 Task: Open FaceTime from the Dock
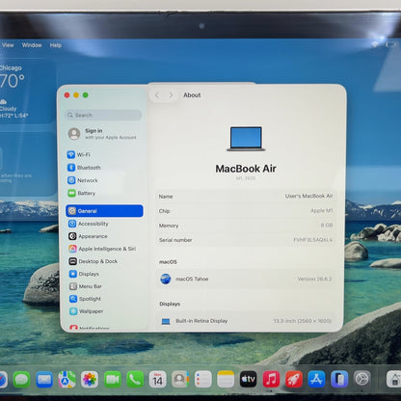pyautogui.click(x=113, y=380)
